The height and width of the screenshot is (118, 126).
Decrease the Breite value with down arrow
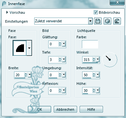tap(26, 76)
